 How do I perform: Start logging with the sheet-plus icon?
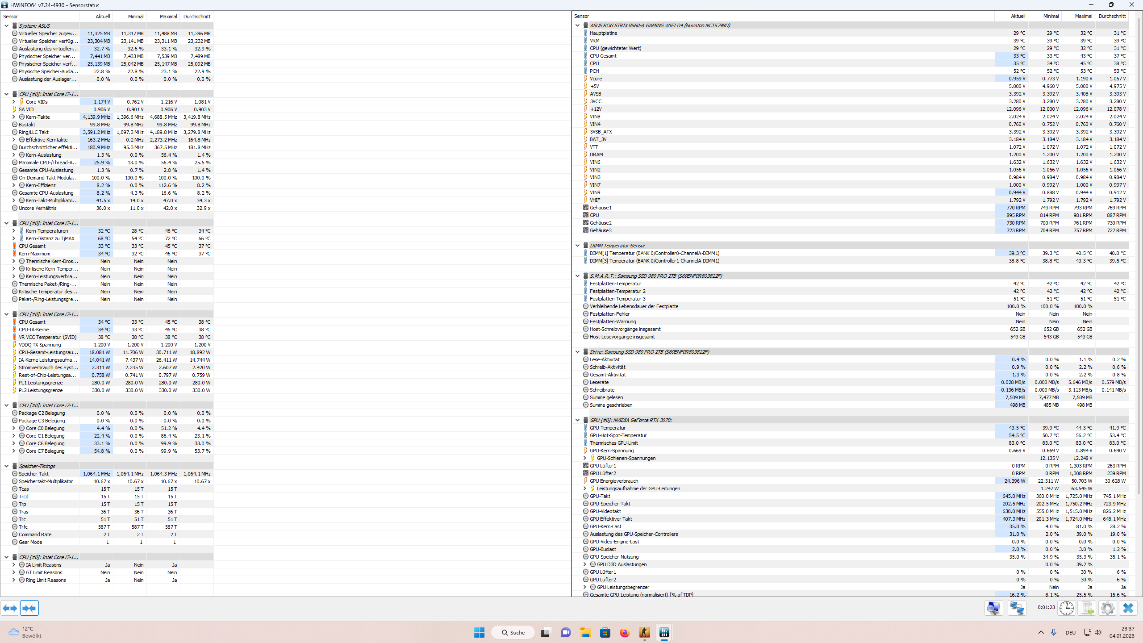click(1087, 608)
